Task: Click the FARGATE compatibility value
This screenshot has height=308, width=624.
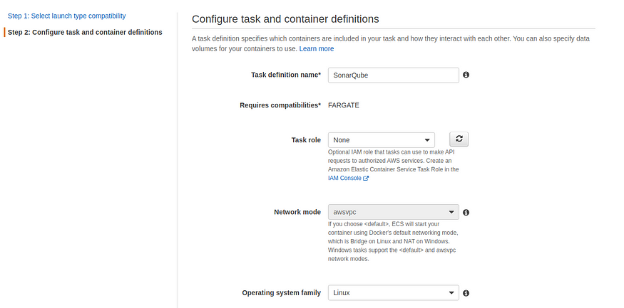Action: click(343, 105)
